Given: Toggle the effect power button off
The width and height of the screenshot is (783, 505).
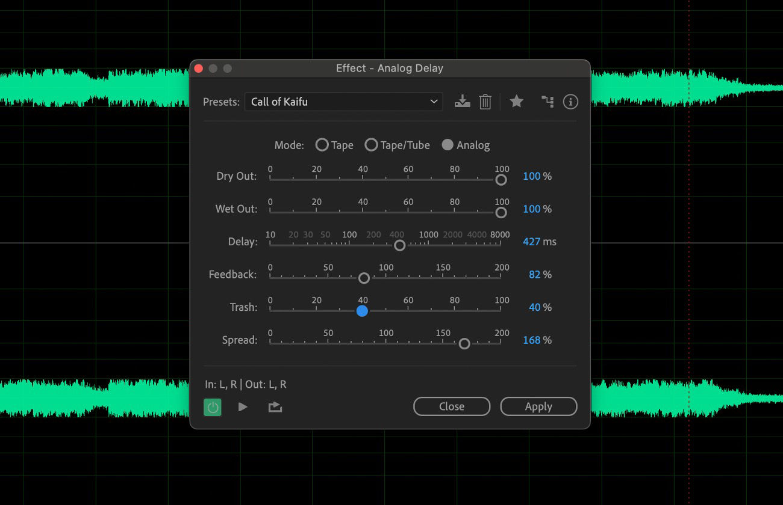Looking at the screenshot, I should 212,406.
